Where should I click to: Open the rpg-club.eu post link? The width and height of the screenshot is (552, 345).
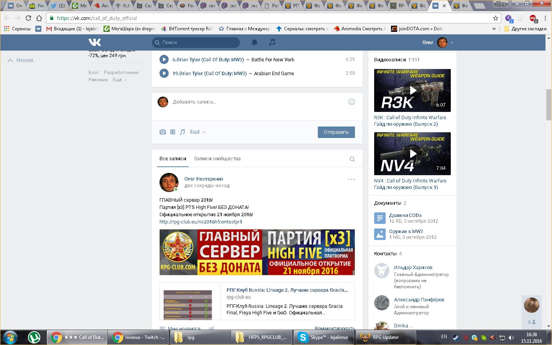click(x=201, y=222)
